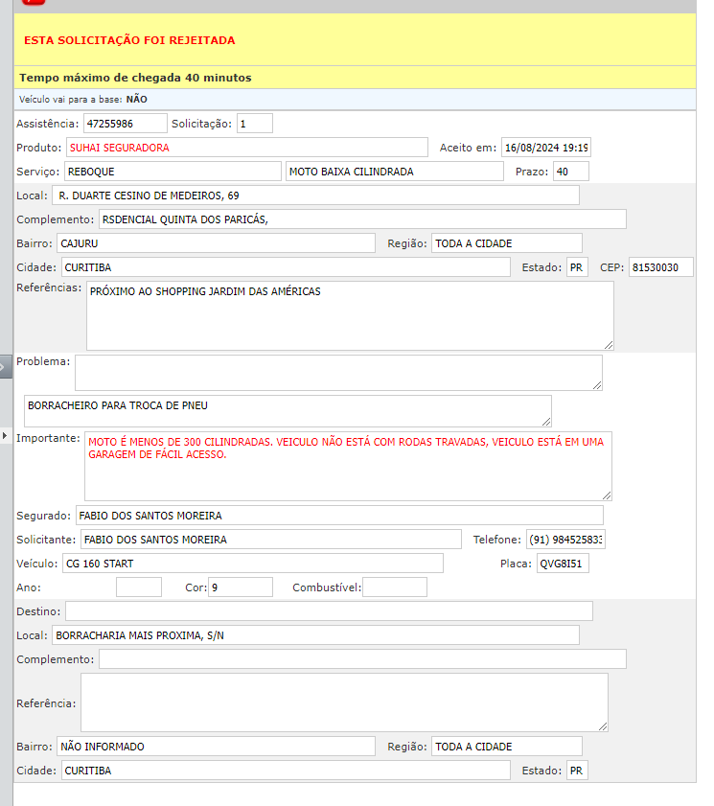Click the Importante red text area
This screenshot has height=806, width=714.
click(x=348, y=466)
